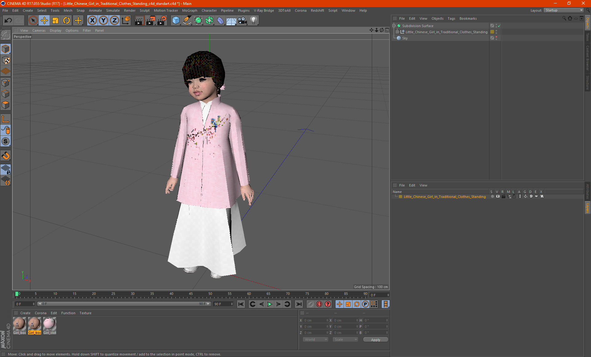
Task: Collapse the Subdivision Surface tree item
Action: [394, 26]
